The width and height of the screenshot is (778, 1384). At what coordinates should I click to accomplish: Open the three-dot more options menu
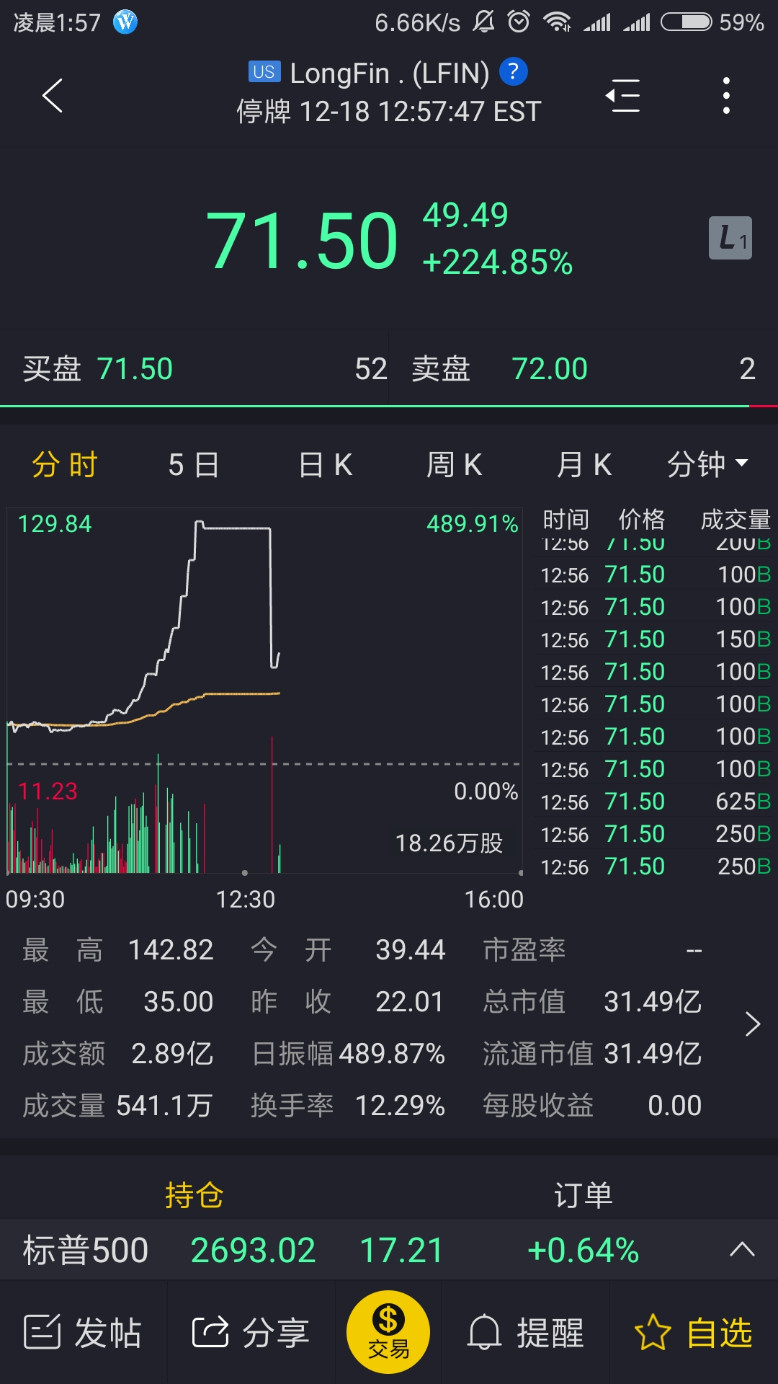(x=726, y=95)
